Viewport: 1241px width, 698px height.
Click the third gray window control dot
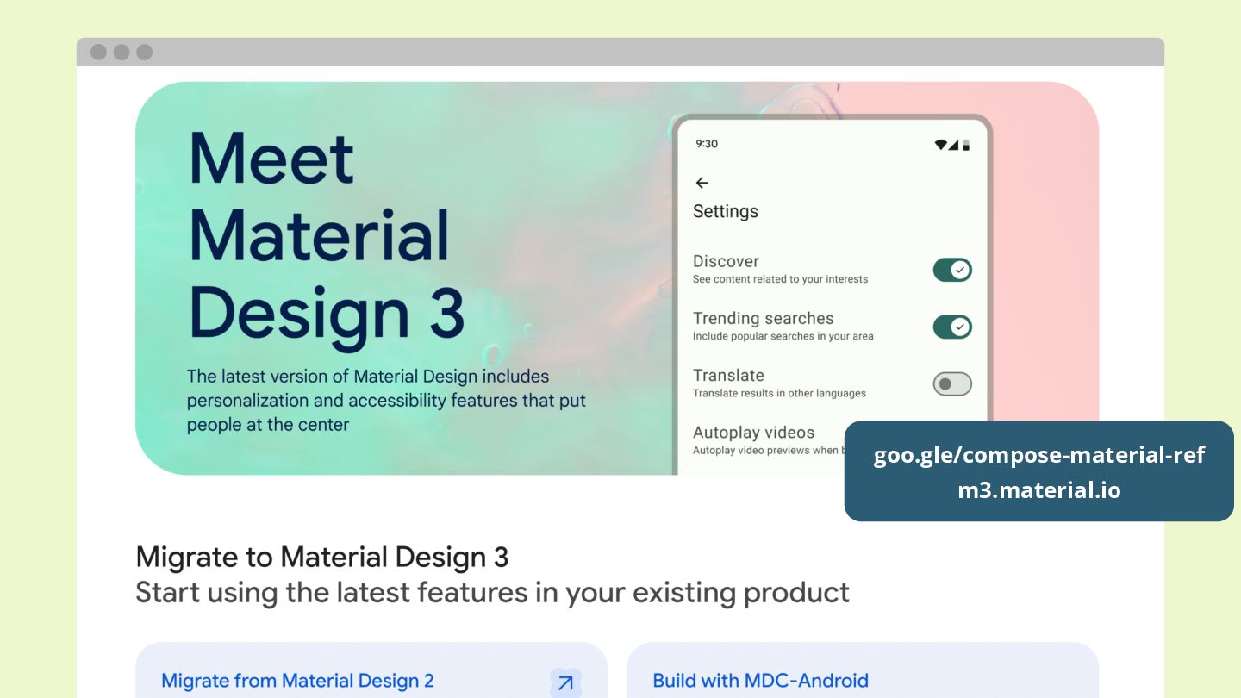click(x=145, y=53)
